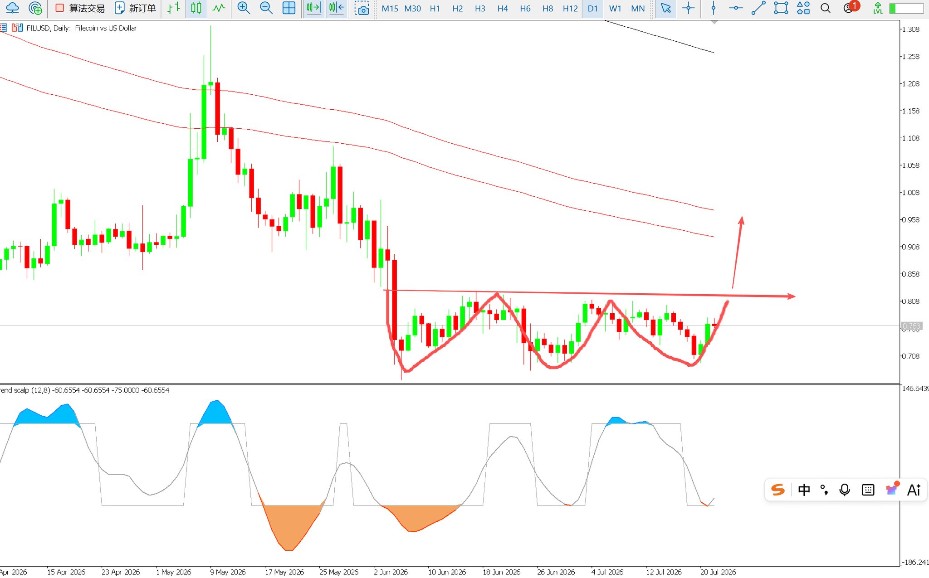Open account icon with notification badge
Viewport: 929px width, 578px height.
tap(851, 8)
